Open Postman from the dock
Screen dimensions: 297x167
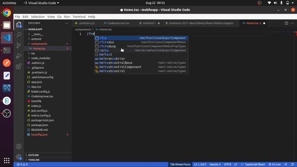pos(6,63)
